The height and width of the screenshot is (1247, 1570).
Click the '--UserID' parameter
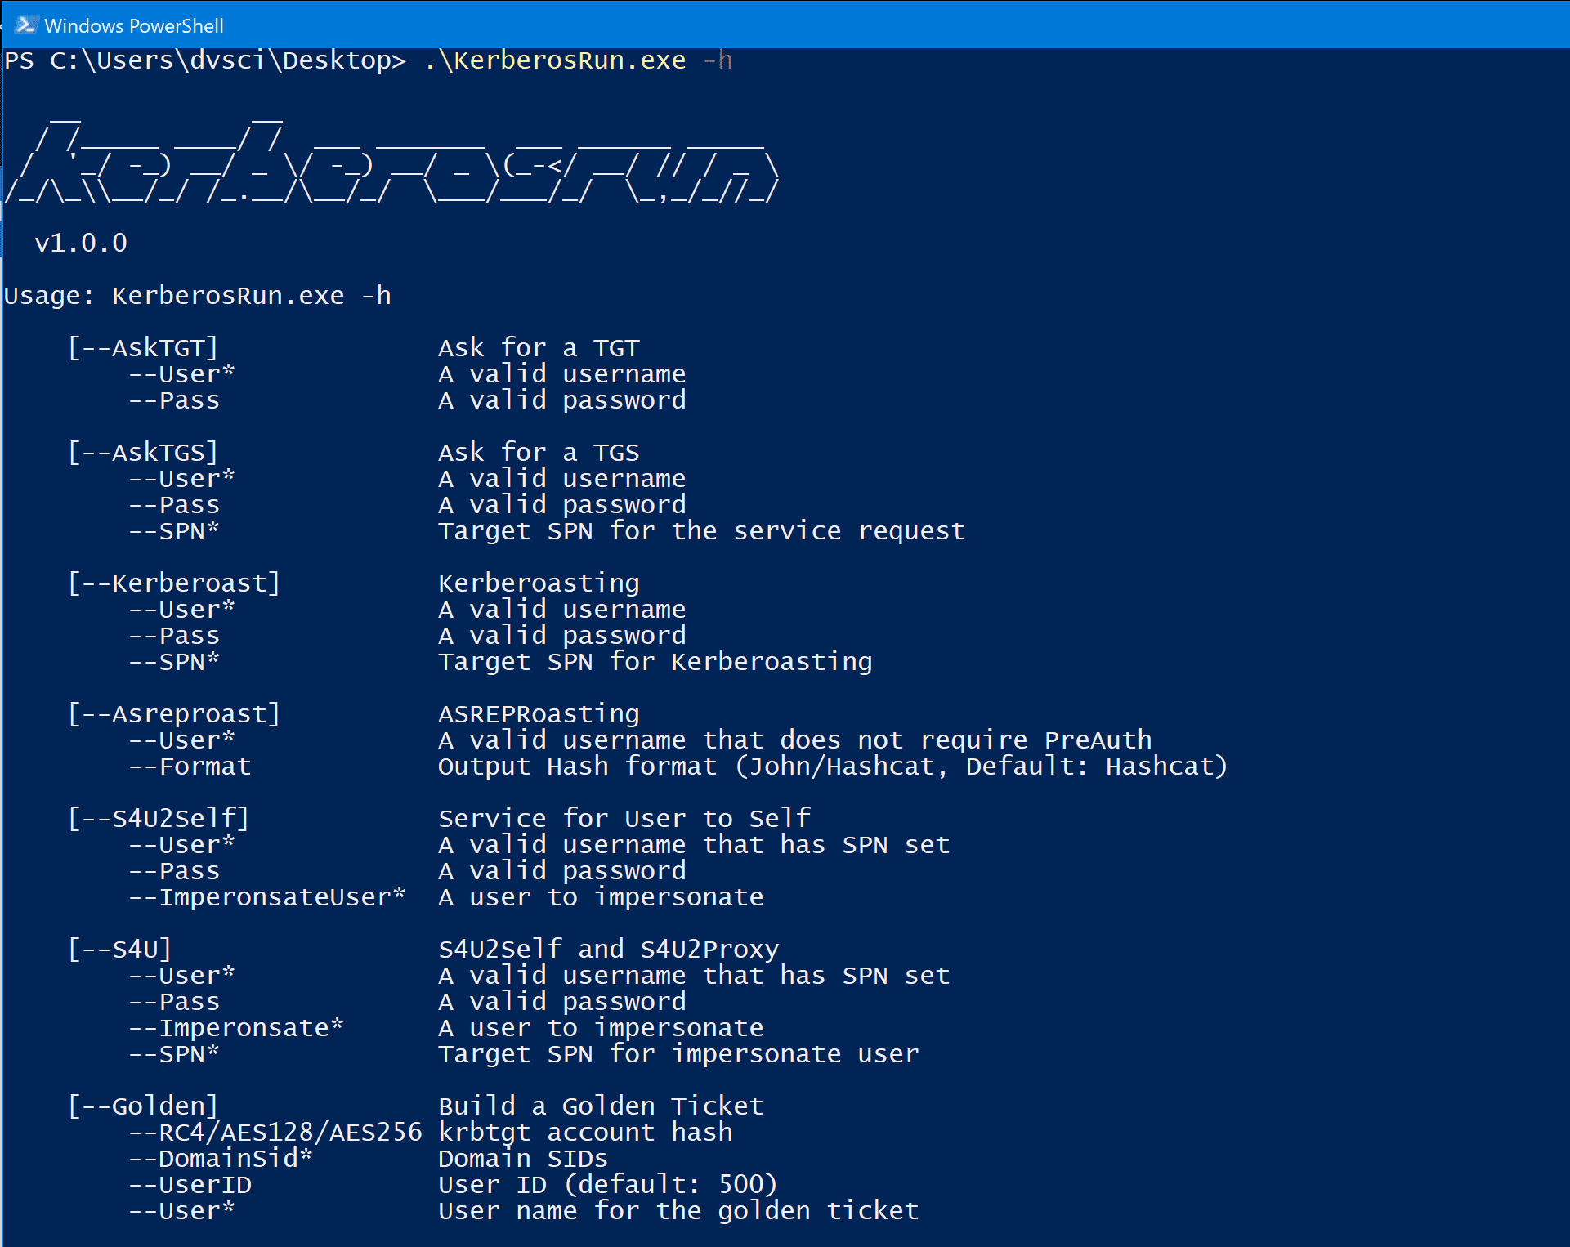[x=190, y=1185]
